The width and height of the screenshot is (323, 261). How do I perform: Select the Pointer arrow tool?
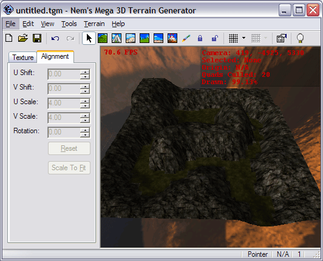tap(89, 38)
